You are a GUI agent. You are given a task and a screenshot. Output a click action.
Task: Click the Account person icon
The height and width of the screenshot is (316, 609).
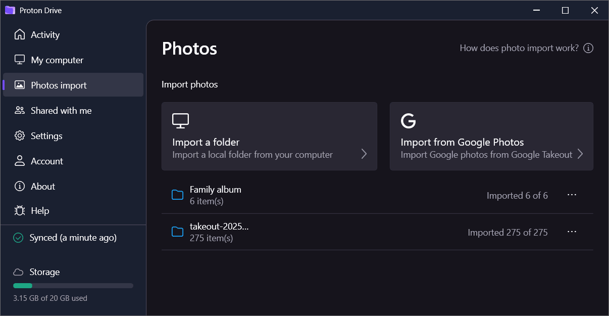[20, 161]
